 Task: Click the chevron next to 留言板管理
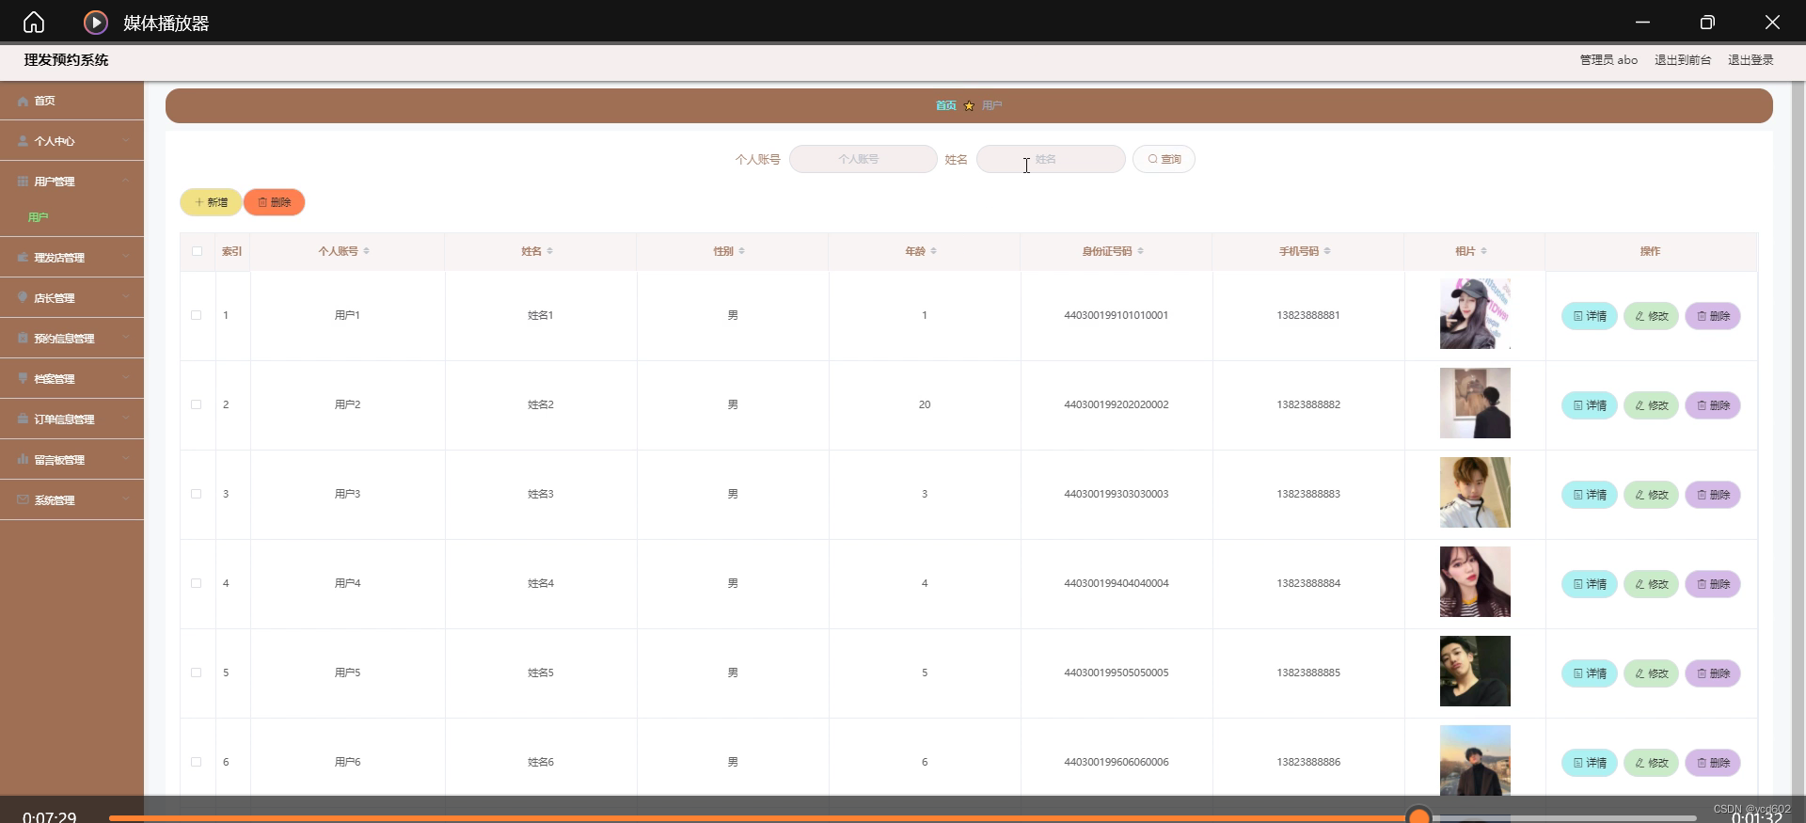click(125, 459)
